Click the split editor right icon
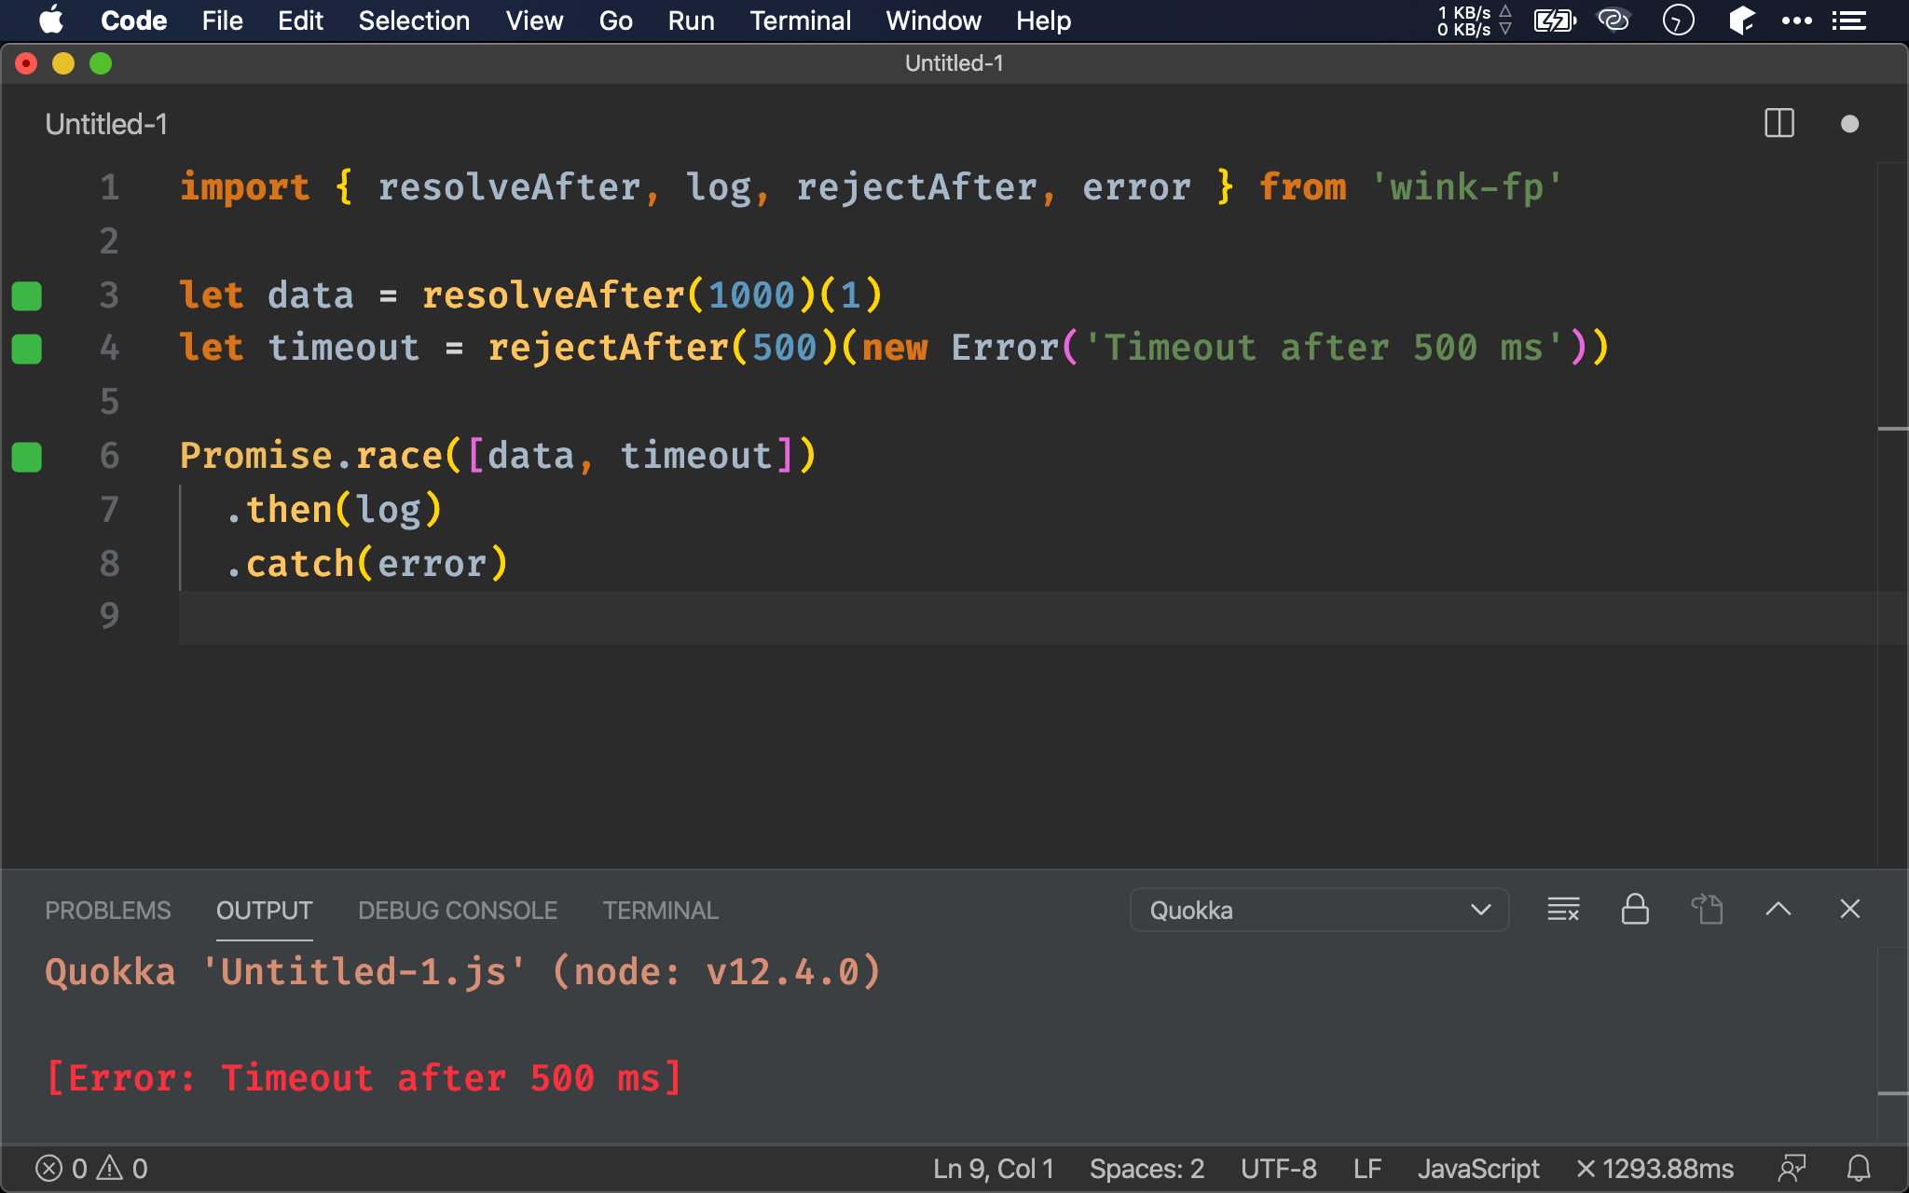 click(x=1779, y=123)
